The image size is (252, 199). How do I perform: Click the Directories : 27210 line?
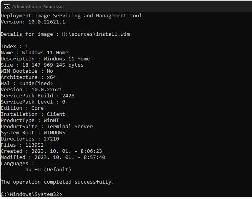pos(30,139)
